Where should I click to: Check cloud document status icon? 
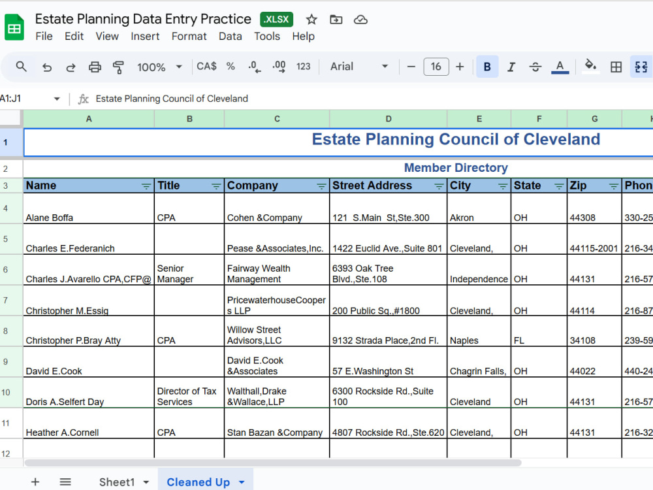[x=360, y=20]
